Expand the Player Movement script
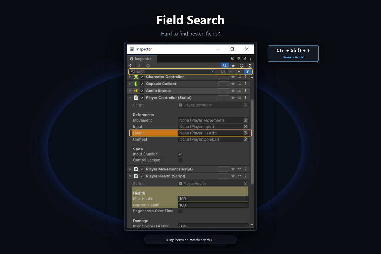Screen dimensions: 381x254 coord(130,169)
